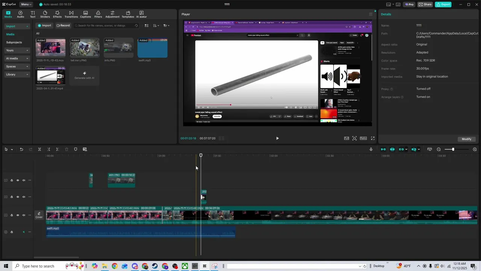Hide the main video track with Cover

[x=18, y=215]
